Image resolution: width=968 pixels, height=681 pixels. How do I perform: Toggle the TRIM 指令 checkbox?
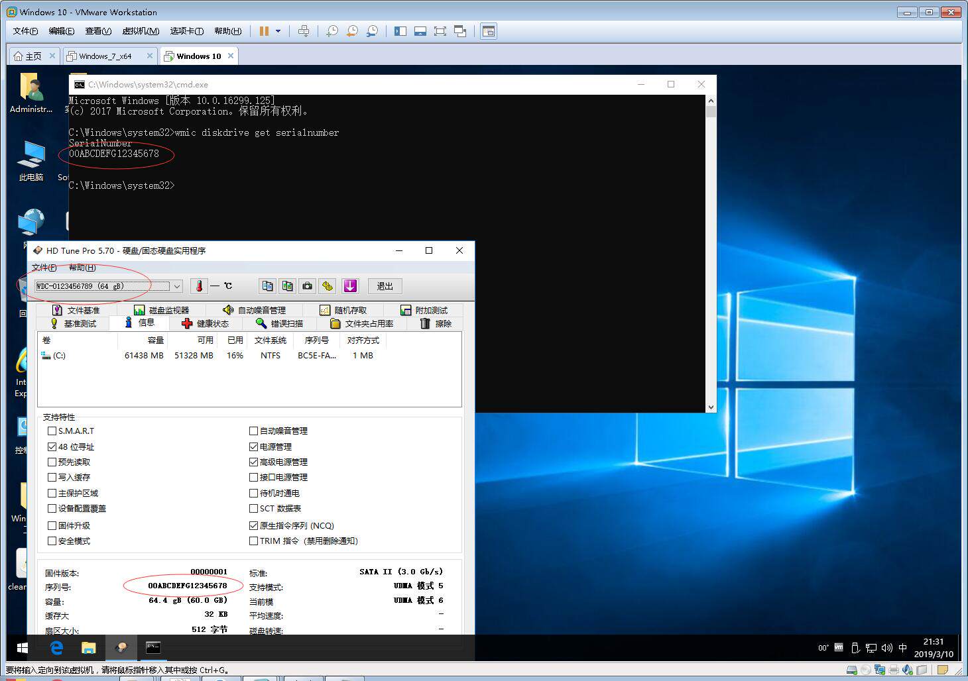[x=253, y=541]
